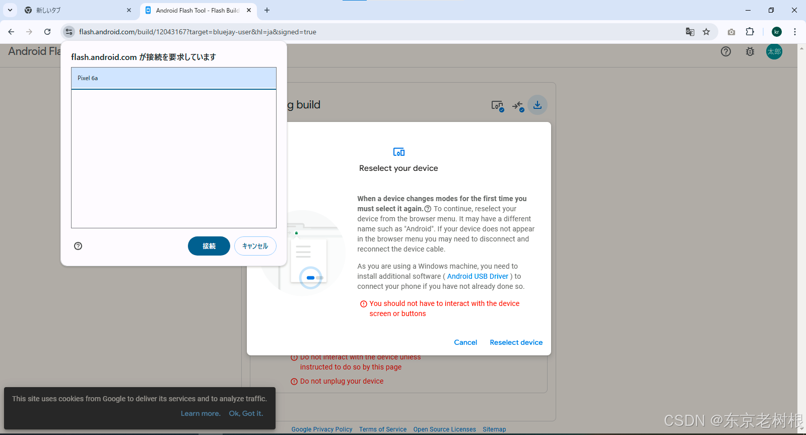Open Google Privacy Policy link
Screen dimensions: 806x435
(322, 429)
